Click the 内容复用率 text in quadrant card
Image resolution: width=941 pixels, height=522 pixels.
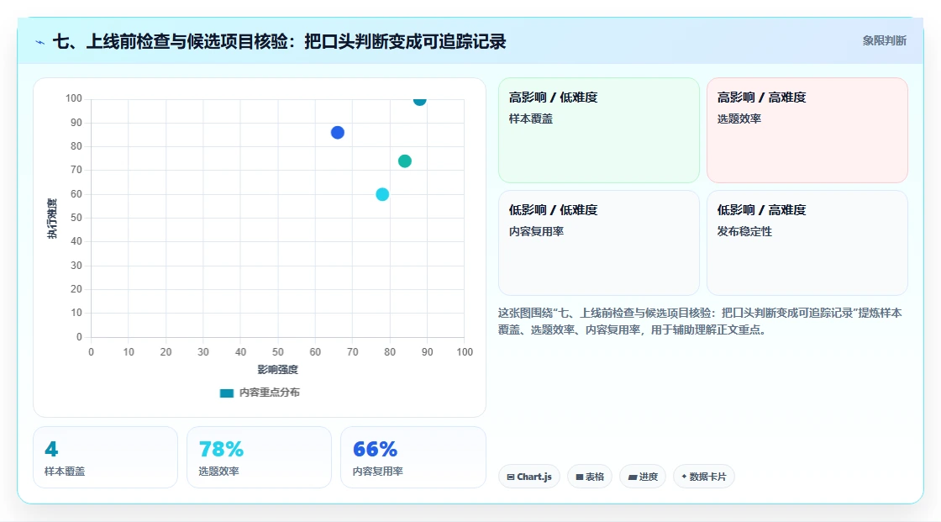point(536,231)
